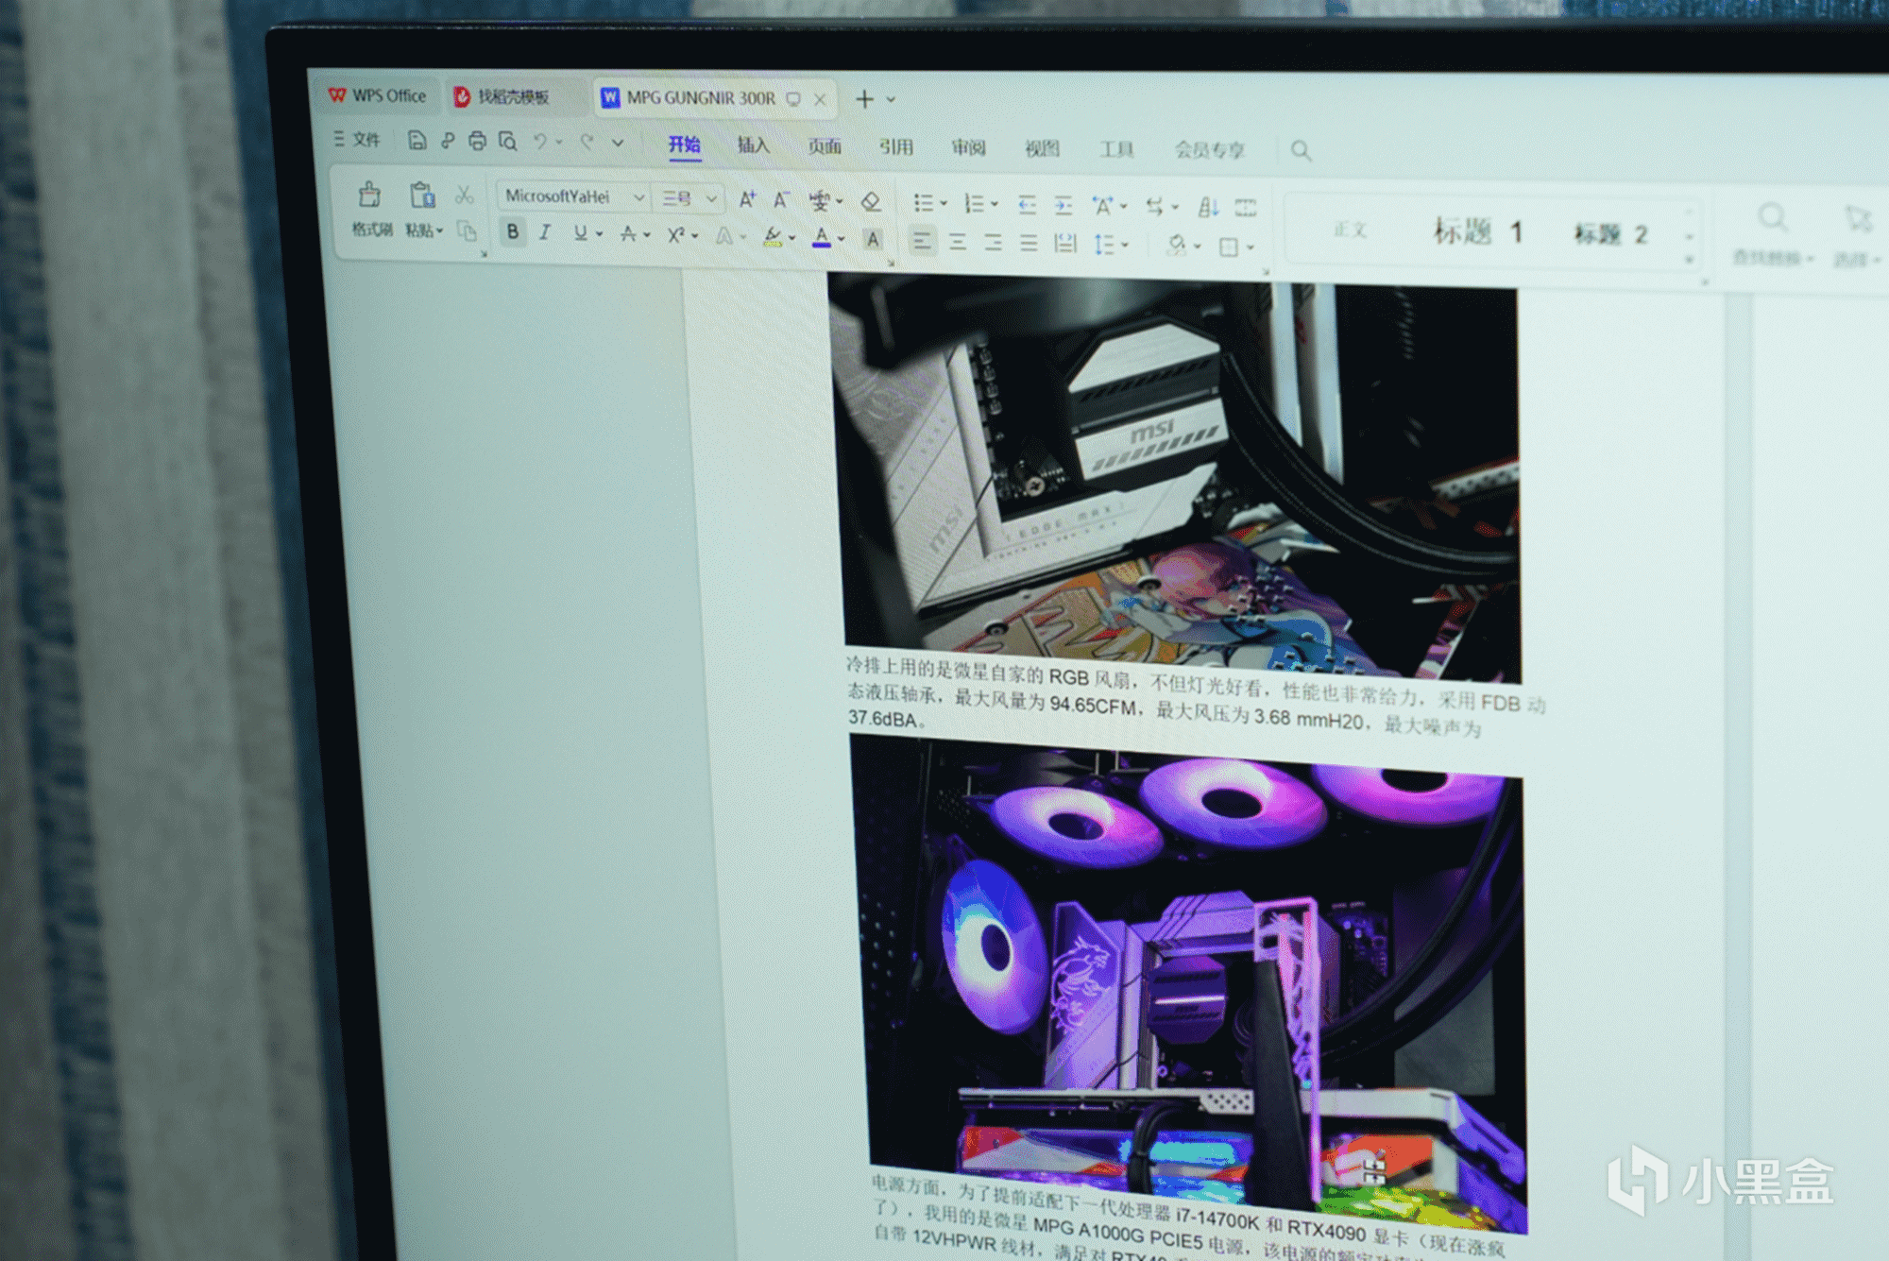
Task: Switch to the 插入 ribbon tab
Action: tap(753, 145)
